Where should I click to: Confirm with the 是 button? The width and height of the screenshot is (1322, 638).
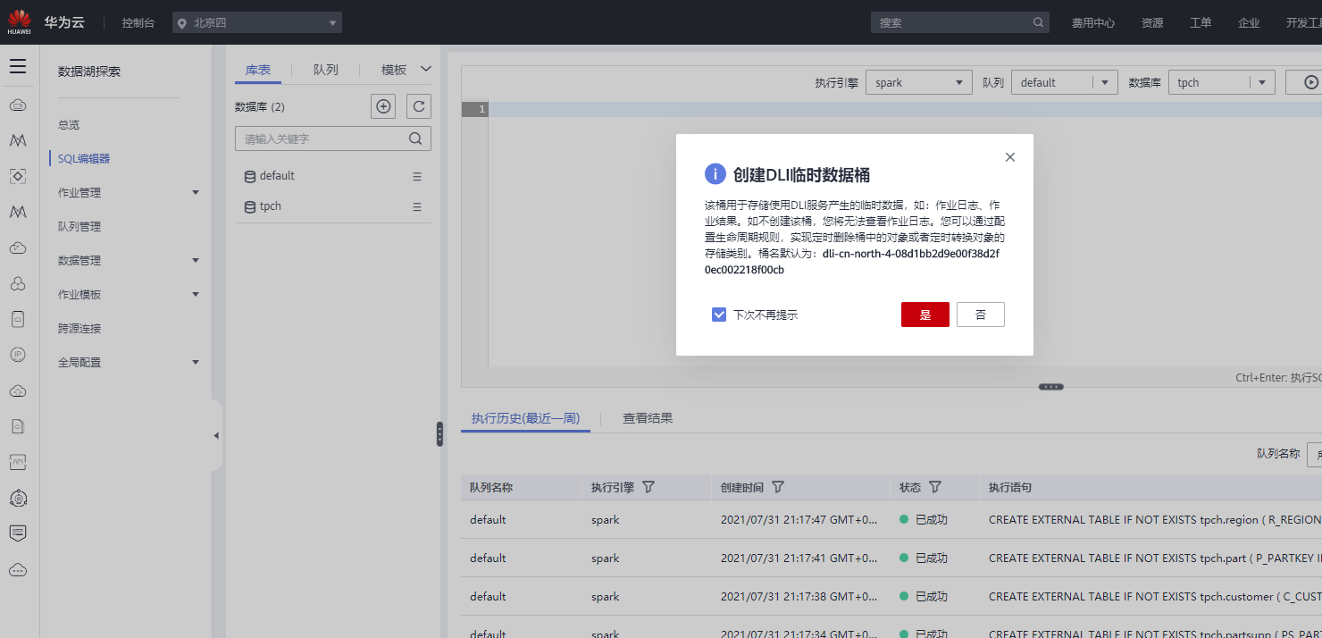pos(925,315)
